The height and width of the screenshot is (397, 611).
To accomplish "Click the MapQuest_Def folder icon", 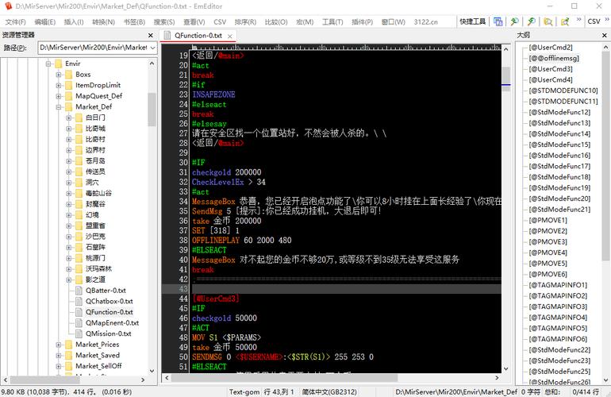I will click(69, 96).
